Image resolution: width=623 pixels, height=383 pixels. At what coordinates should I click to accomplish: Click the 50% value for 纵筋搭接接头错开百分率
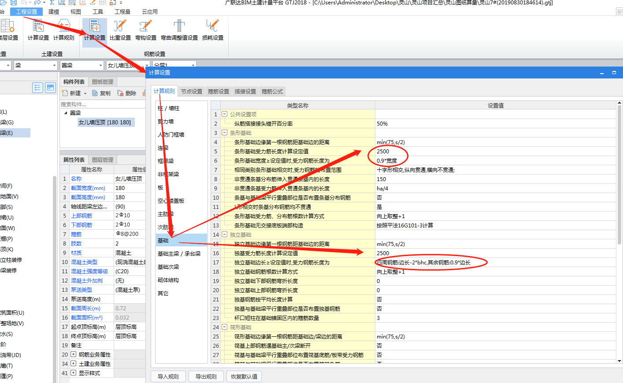[496, 123]
